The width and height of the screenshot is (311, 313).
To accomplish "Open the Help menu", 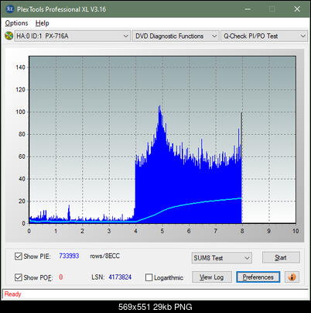I will [x=43, y=23].
